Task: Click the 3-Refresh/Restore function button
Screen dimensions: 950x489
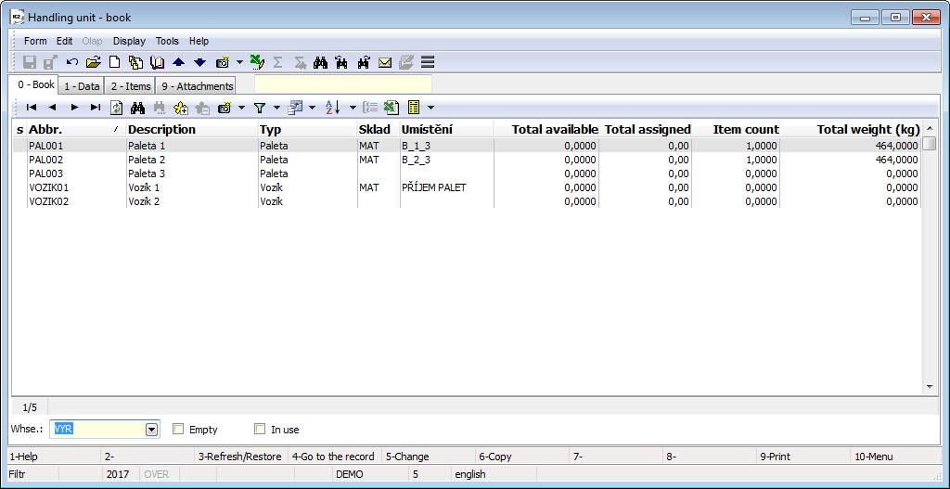Action: [240, 457]
